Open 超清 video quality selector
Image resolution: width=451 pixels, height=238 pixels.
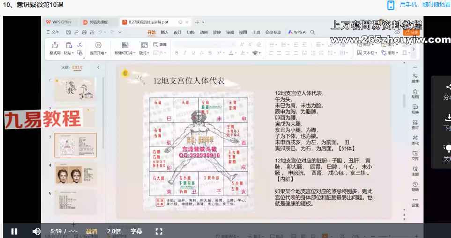(92, 231)
